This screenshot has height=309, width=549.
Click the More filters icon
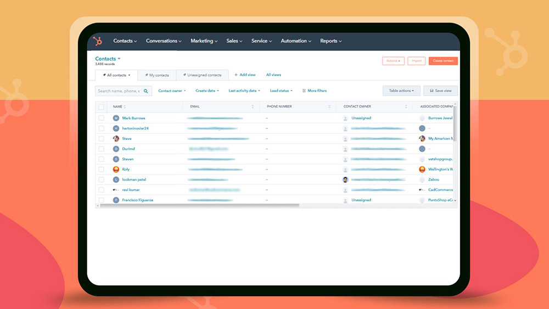click(304, 91)
